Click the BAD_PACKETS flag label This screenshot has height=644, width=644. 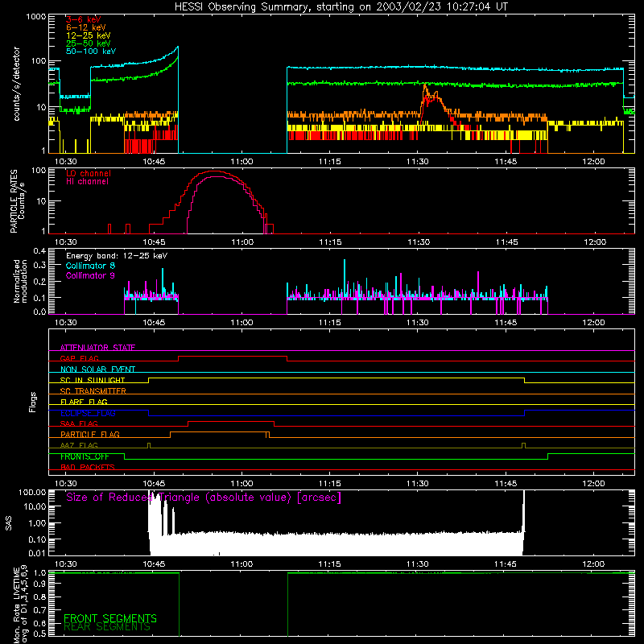point(88,467)
